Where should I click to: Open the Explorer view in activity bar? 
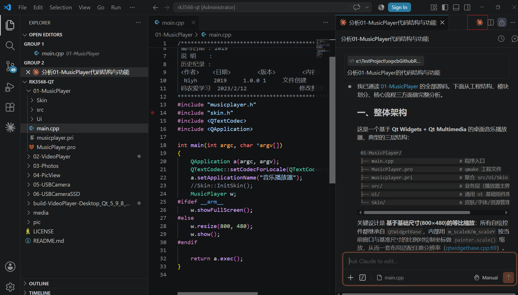(10, 25)
